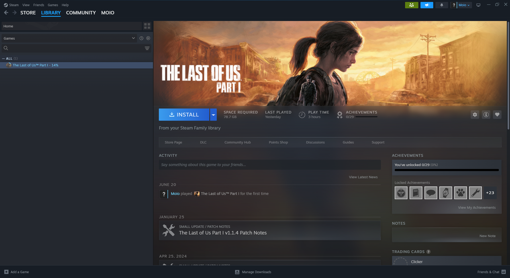Image resolution: width=510 pixels, height=278 pixels.
Task: Click the library search magnifier icon
Action: point(6,48)
